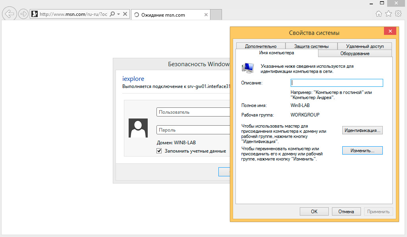Confirm with the OK button

click(314, 211)
